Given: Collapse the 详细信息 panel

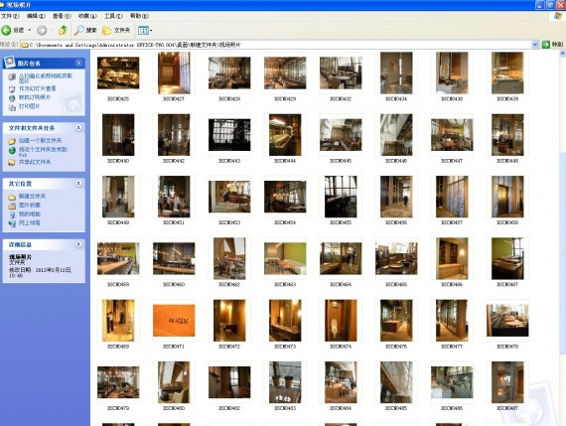Looking at the screenshot, I should tap(78, 244).
